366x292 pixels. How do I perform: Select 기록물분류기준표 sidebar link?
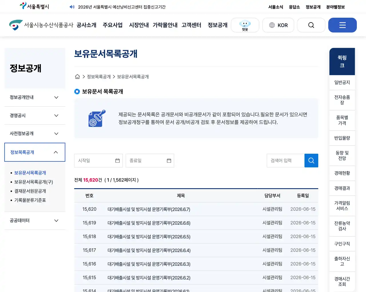click(30, 200)
